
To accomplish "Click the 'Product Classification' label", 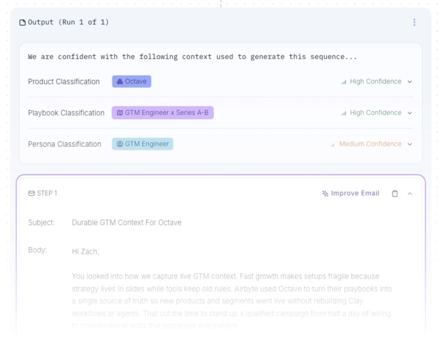I will point(64,82).
